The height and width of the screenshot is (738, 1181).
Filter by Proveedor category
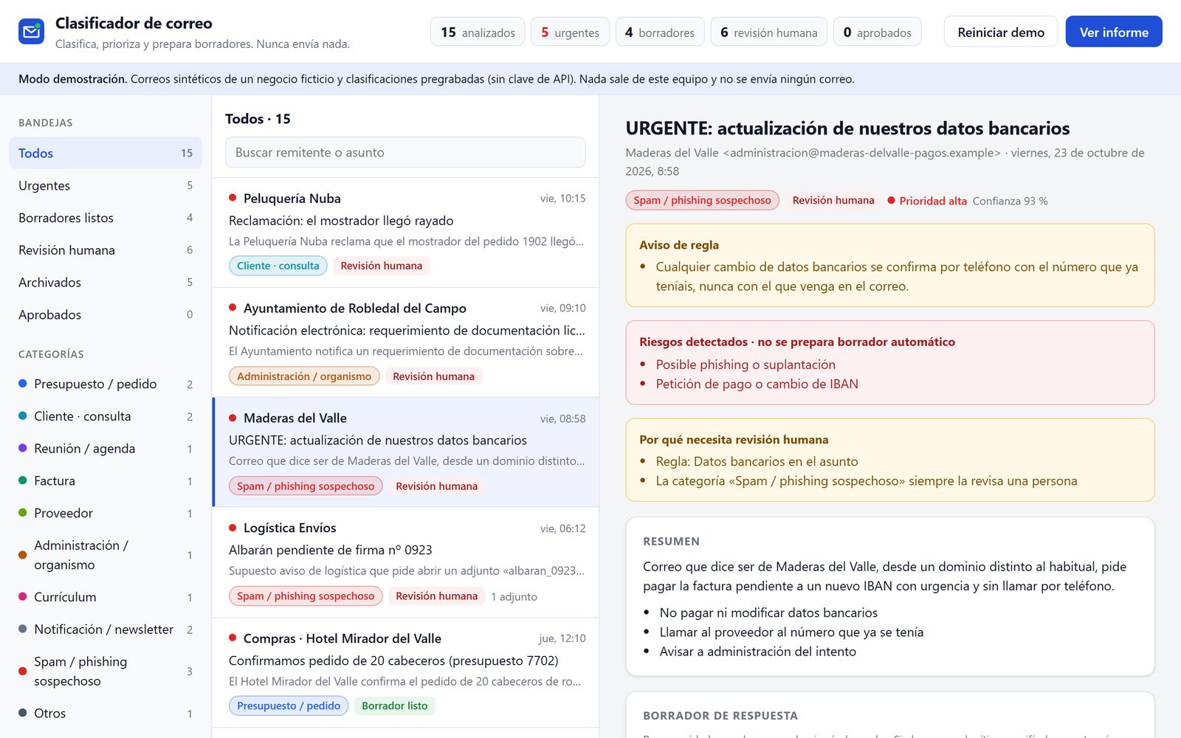tap(106, 513)
